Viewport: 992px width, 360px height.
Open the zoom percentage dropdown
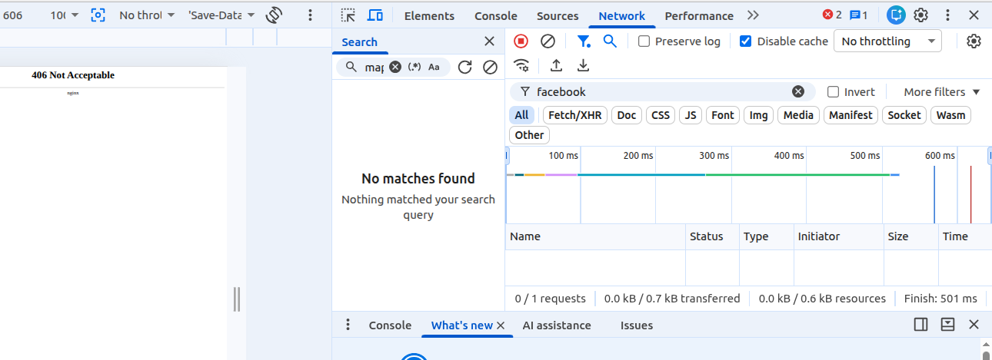64,15
